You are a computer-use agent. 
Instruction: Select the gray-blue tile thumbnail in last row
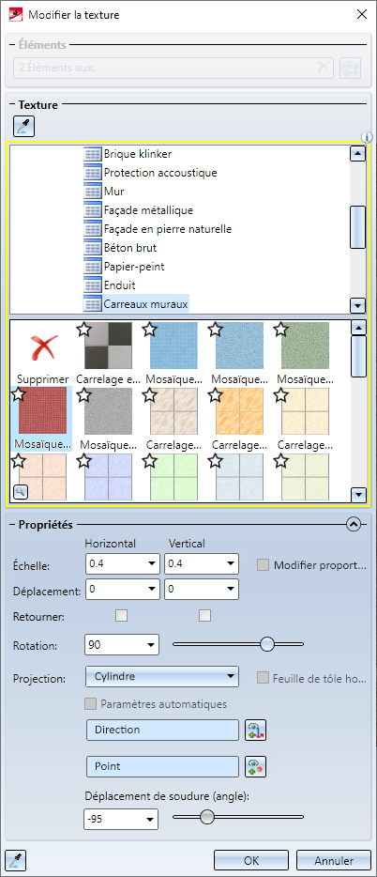tap(240, 477)
